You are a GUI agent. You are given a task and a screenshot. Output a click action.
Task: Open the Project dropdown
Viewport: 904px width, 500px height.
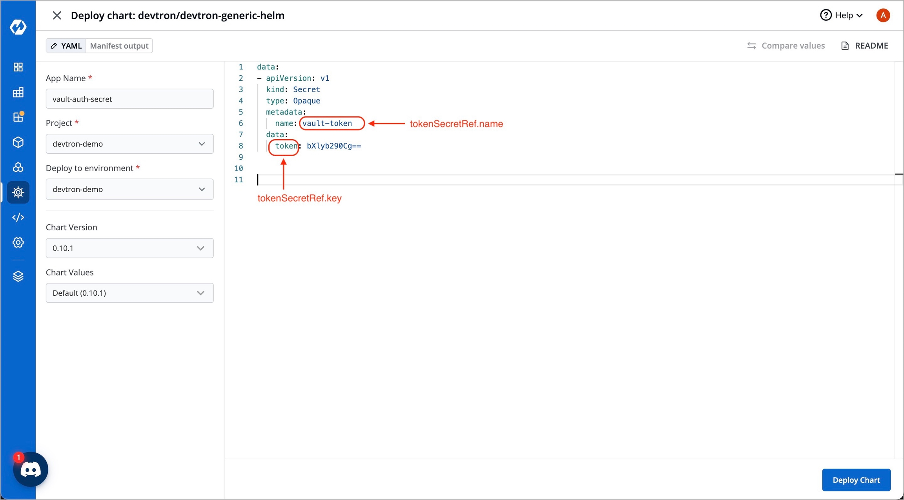click(x=129, y=144)
